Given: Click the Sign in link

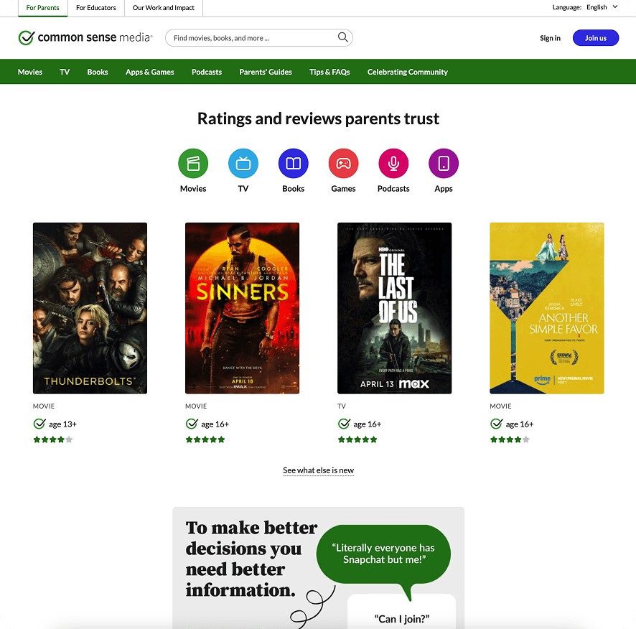Looking at the screenshot, I should point(550,38).
